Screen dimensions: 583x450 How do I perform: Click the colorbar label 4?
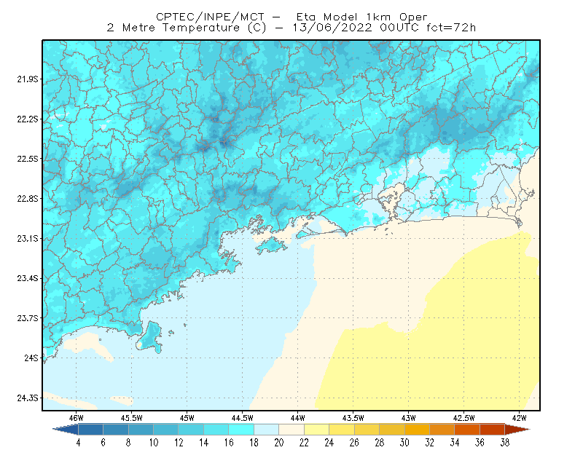pos(78,443)
